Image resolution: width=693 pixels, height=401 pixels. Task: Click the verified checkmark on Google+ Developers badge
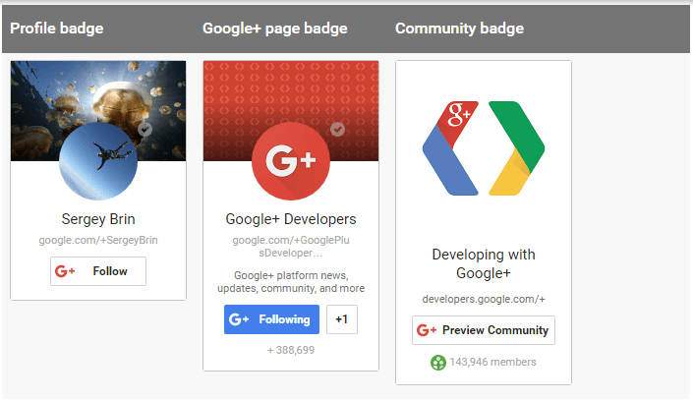click(x=337, y=129)
